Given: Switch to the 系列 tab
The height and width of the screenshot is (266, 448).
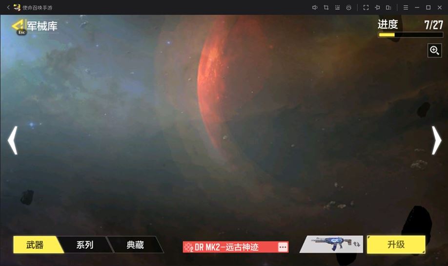Looking at the screenshot, I should tap(85, 245).
